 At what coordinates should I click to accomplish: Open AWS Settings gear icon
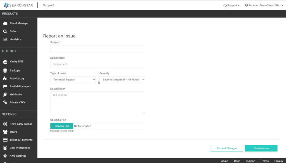click(x=5, y=156)
